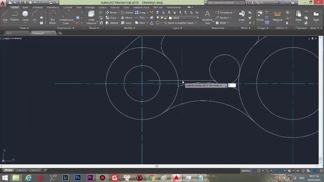324x182 pixels.
Task: Switch to the View ribbon tab
Action: pyautogui.click(x=78, y=8)
